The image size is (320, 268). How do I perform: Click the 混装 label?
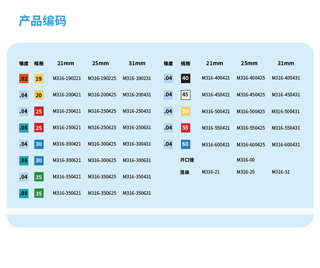click(x=185, y=172)
